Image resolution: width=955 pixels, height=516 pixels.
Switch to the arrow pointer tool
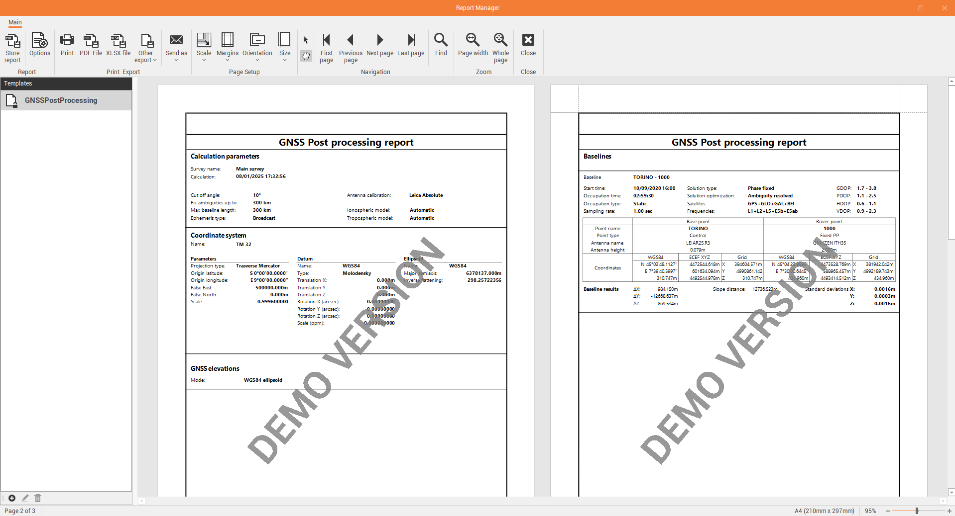tap(306, 40)
